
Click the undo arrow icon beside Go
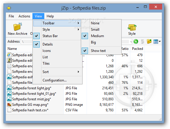pos(142,41)
